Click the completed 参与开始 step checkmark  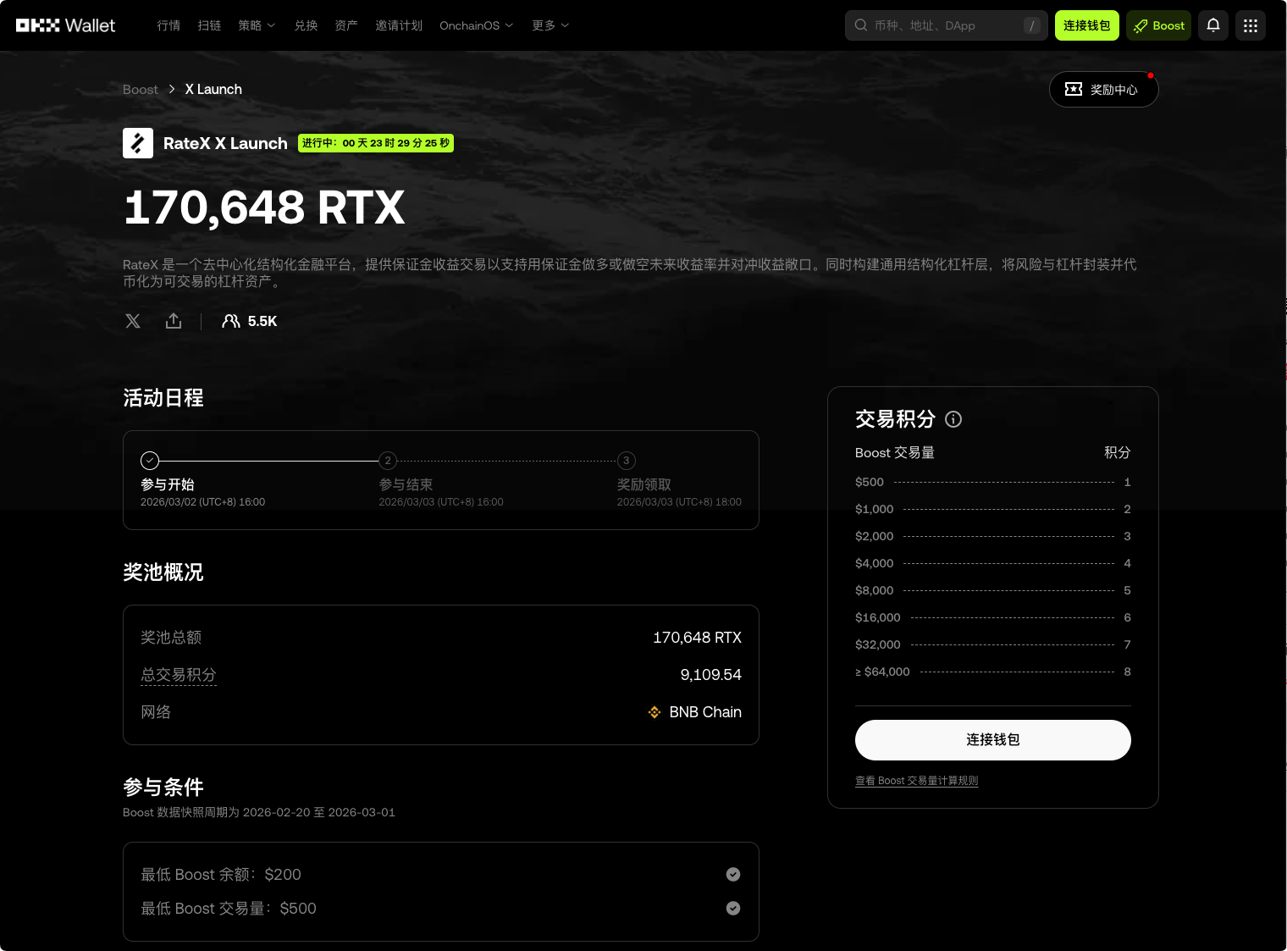coord(150,461)
